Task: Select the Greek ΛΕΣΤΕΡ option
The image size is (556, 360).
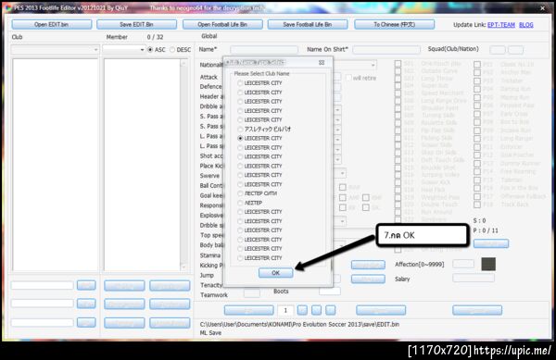Action: tap(240, 203)
